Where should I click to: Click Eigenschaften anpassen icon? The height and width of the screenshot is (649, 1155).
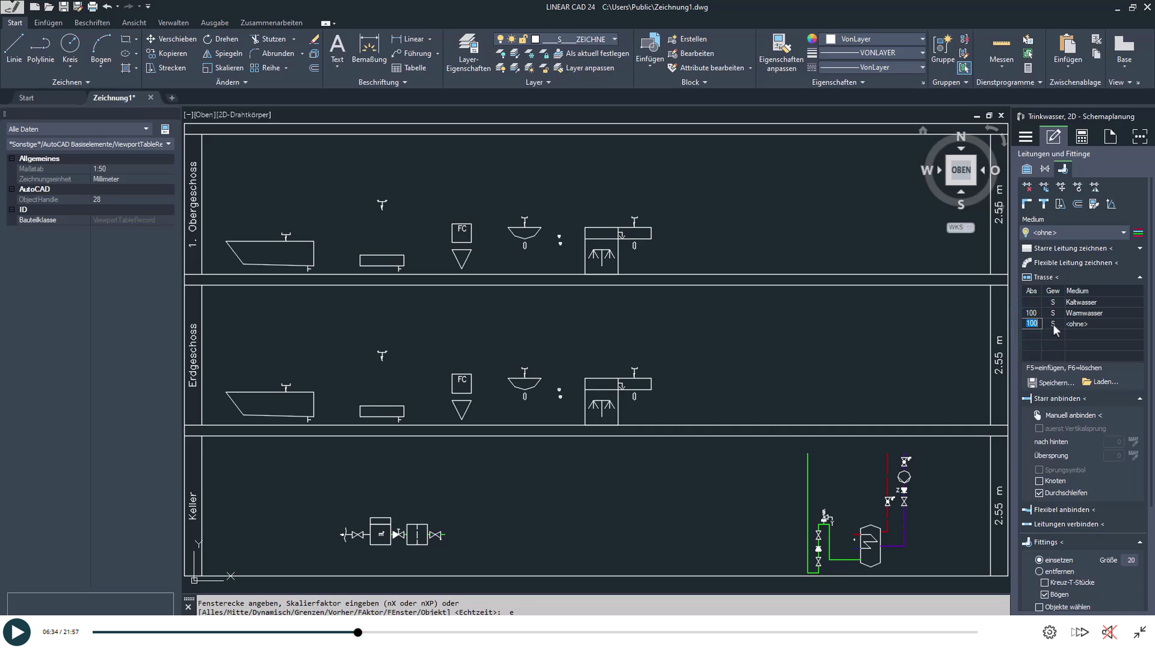tap(781, 52)
